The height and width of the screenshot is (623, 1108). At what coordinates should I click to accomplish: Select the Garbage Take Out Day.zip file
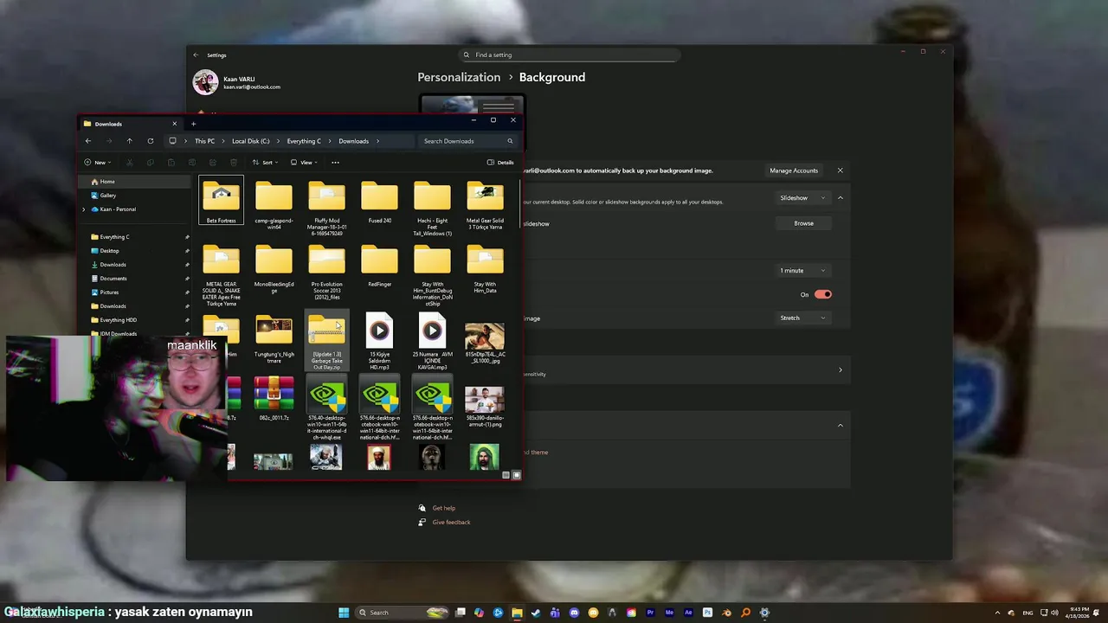tap(326, 341)
